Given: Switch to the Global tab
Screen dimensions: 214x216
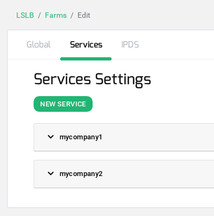Looking at the screenshot, I should click(x=38, y=45).
